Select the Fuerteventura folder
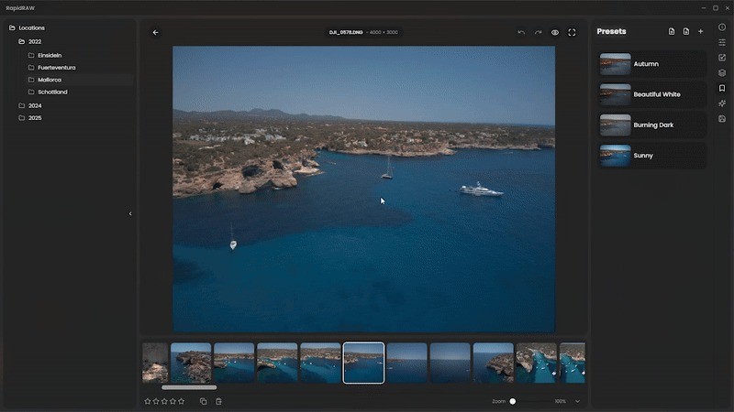 55,67
